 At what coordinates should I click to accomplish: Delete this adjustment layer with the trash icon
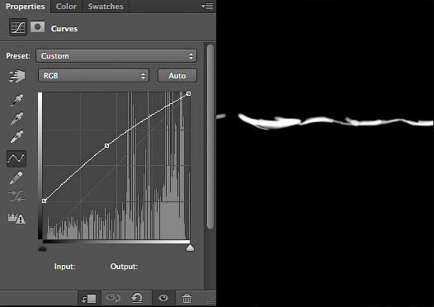click(x=186, y=299)
